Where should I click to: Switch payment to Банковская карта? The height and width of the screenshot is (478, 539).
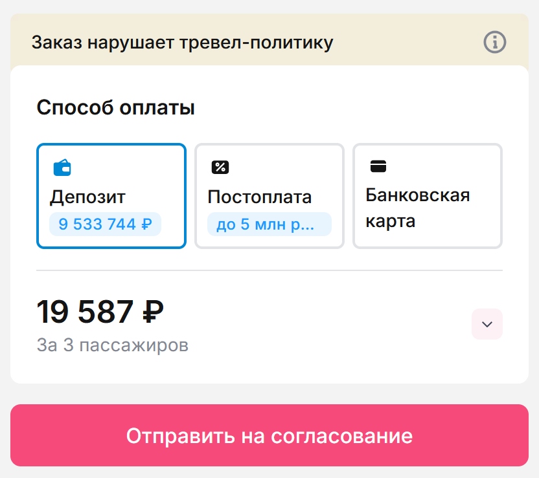pos(428,195)
